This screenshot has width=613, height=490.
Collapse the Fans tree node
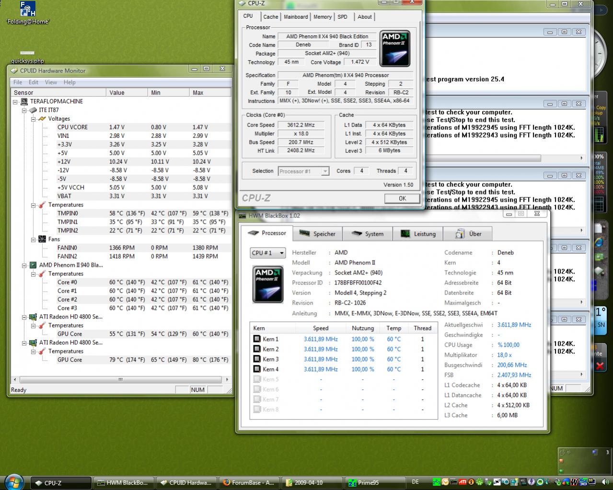[34, 239]
